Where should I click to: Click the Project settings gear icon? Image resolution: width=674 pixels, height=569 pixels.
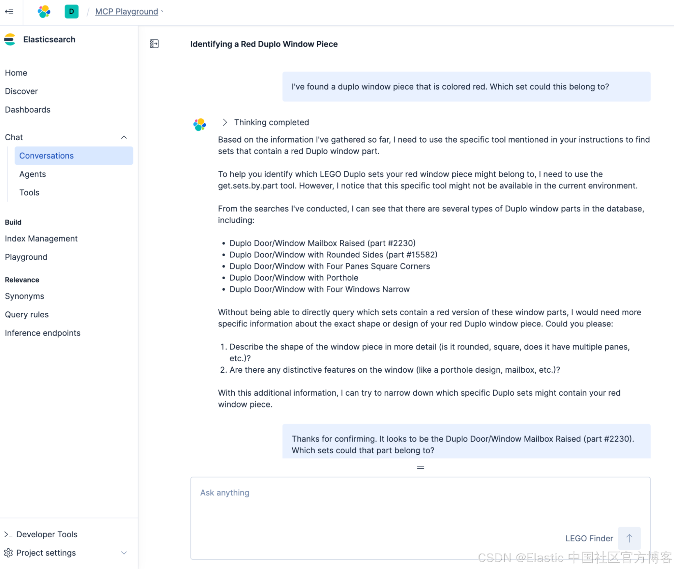coord(8,552)
